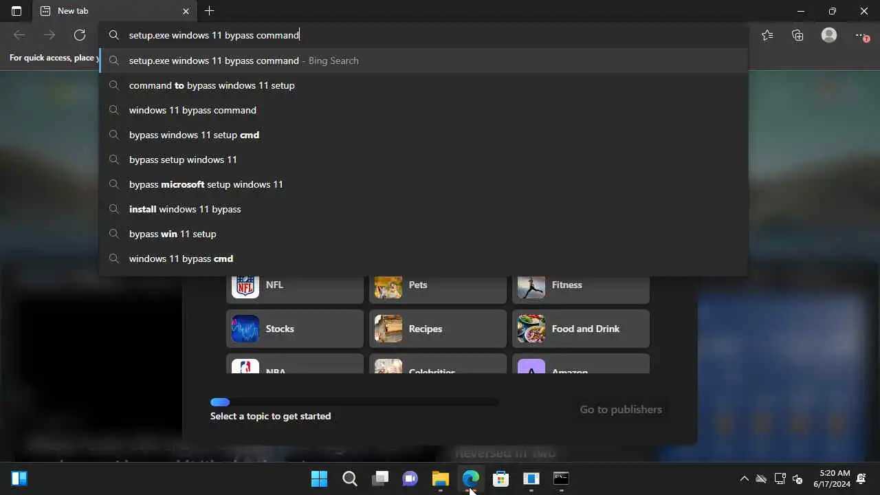880x495 pixels.
Task: Open the Chat (Teams) taskbar icon
Action: 410,478
